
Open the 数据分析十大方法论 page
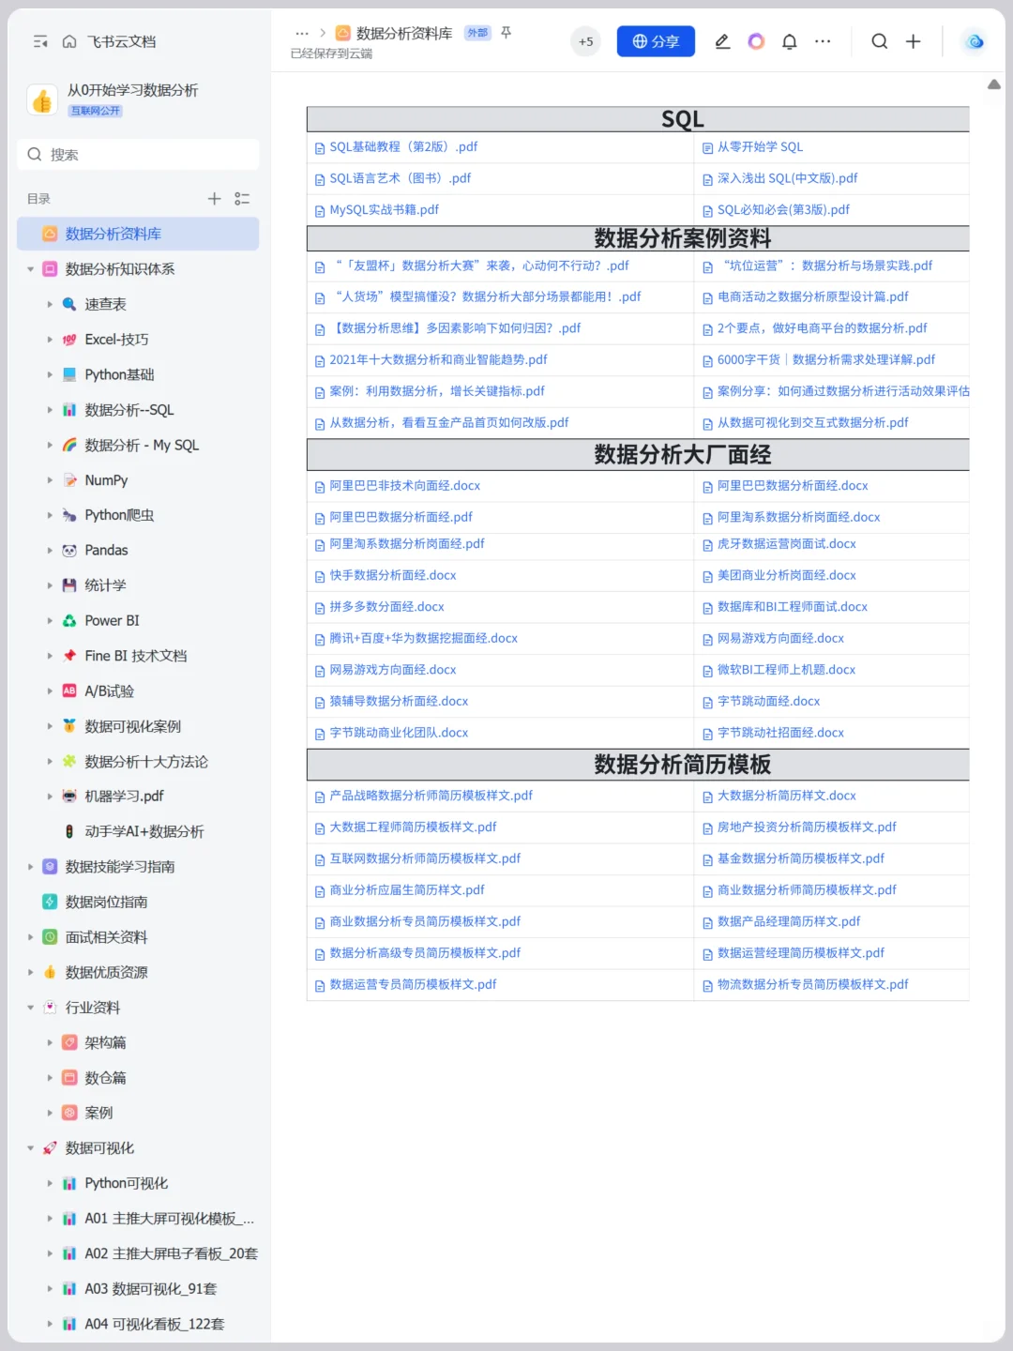[x=146, y=762]
